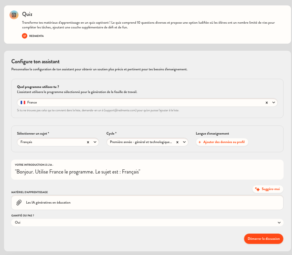Image resolution: width=292 pixels, height=255 pixels.
Task: Click the orange Redmenta logo icon
Action: [x=24, y=36]
